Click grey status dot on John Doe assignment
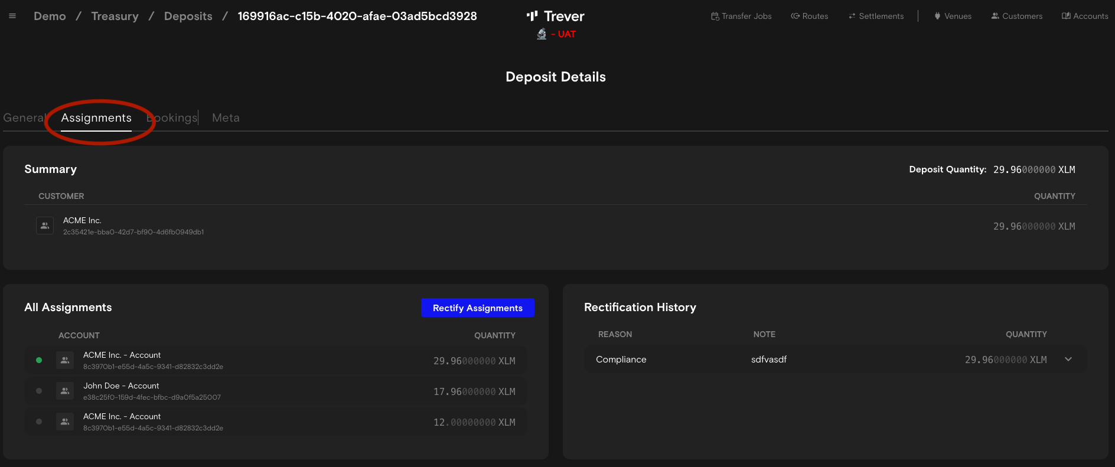 click(39, 391)
